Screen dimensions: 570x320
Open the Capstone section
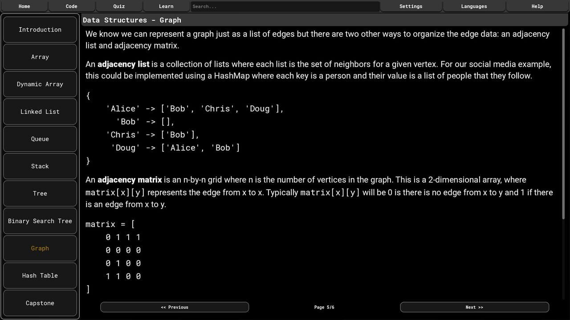coord(40,303)
